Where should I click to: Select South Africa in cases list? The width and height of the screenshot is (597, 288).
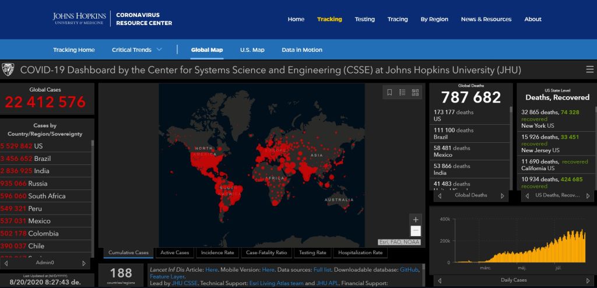click(45, 196)
